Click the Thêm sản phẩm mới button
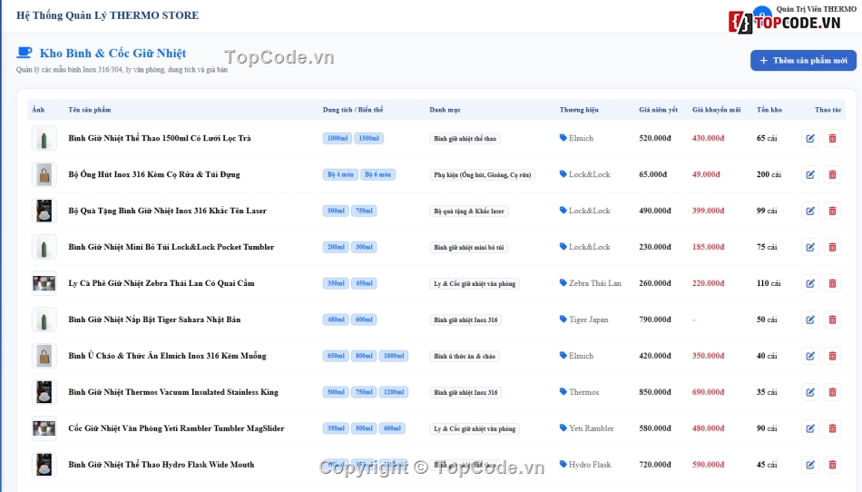This screenshot has height=492, width=862. (803, 61)
